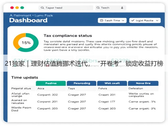Screen dimensions: 168x126
Task: Select the 'Rerereding' tab
Action: click(82, 83)
